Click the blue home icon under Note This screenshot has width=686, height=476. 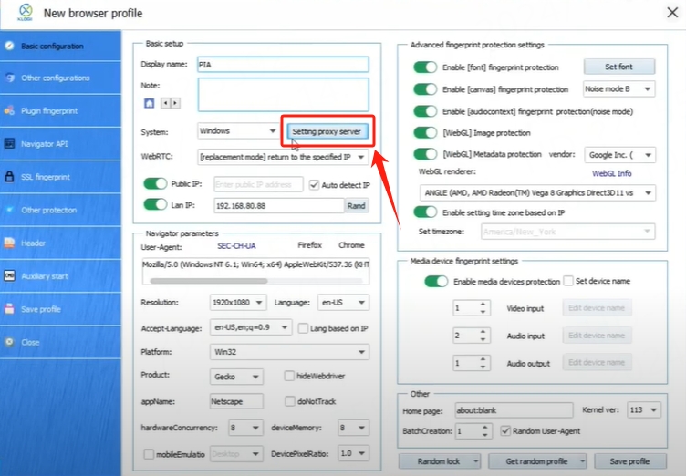point(149,103)
